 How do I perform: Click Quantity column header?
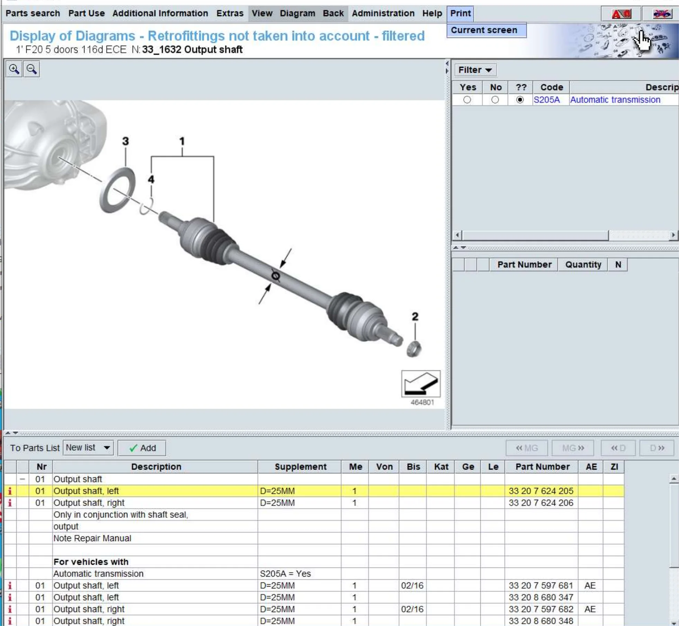[x=583, y=265]
